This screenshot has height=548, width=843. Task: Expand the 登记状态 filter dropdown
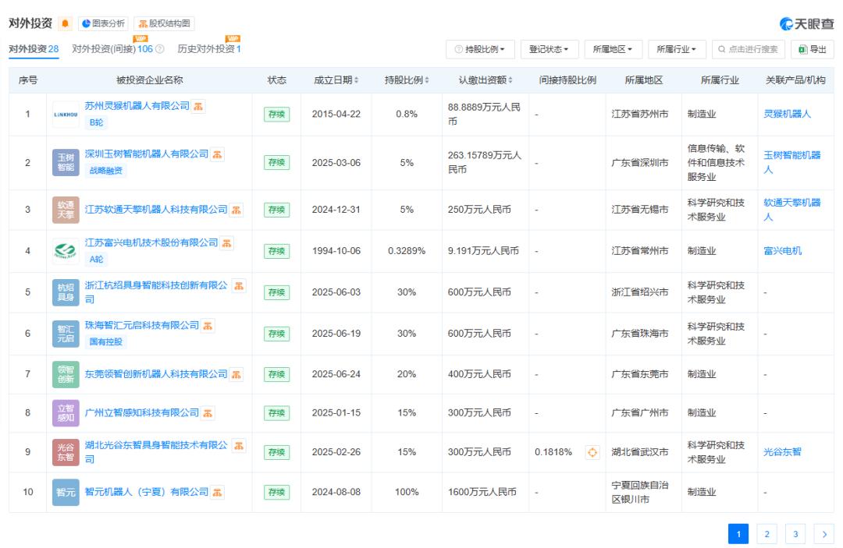click(x=548, y=50)
